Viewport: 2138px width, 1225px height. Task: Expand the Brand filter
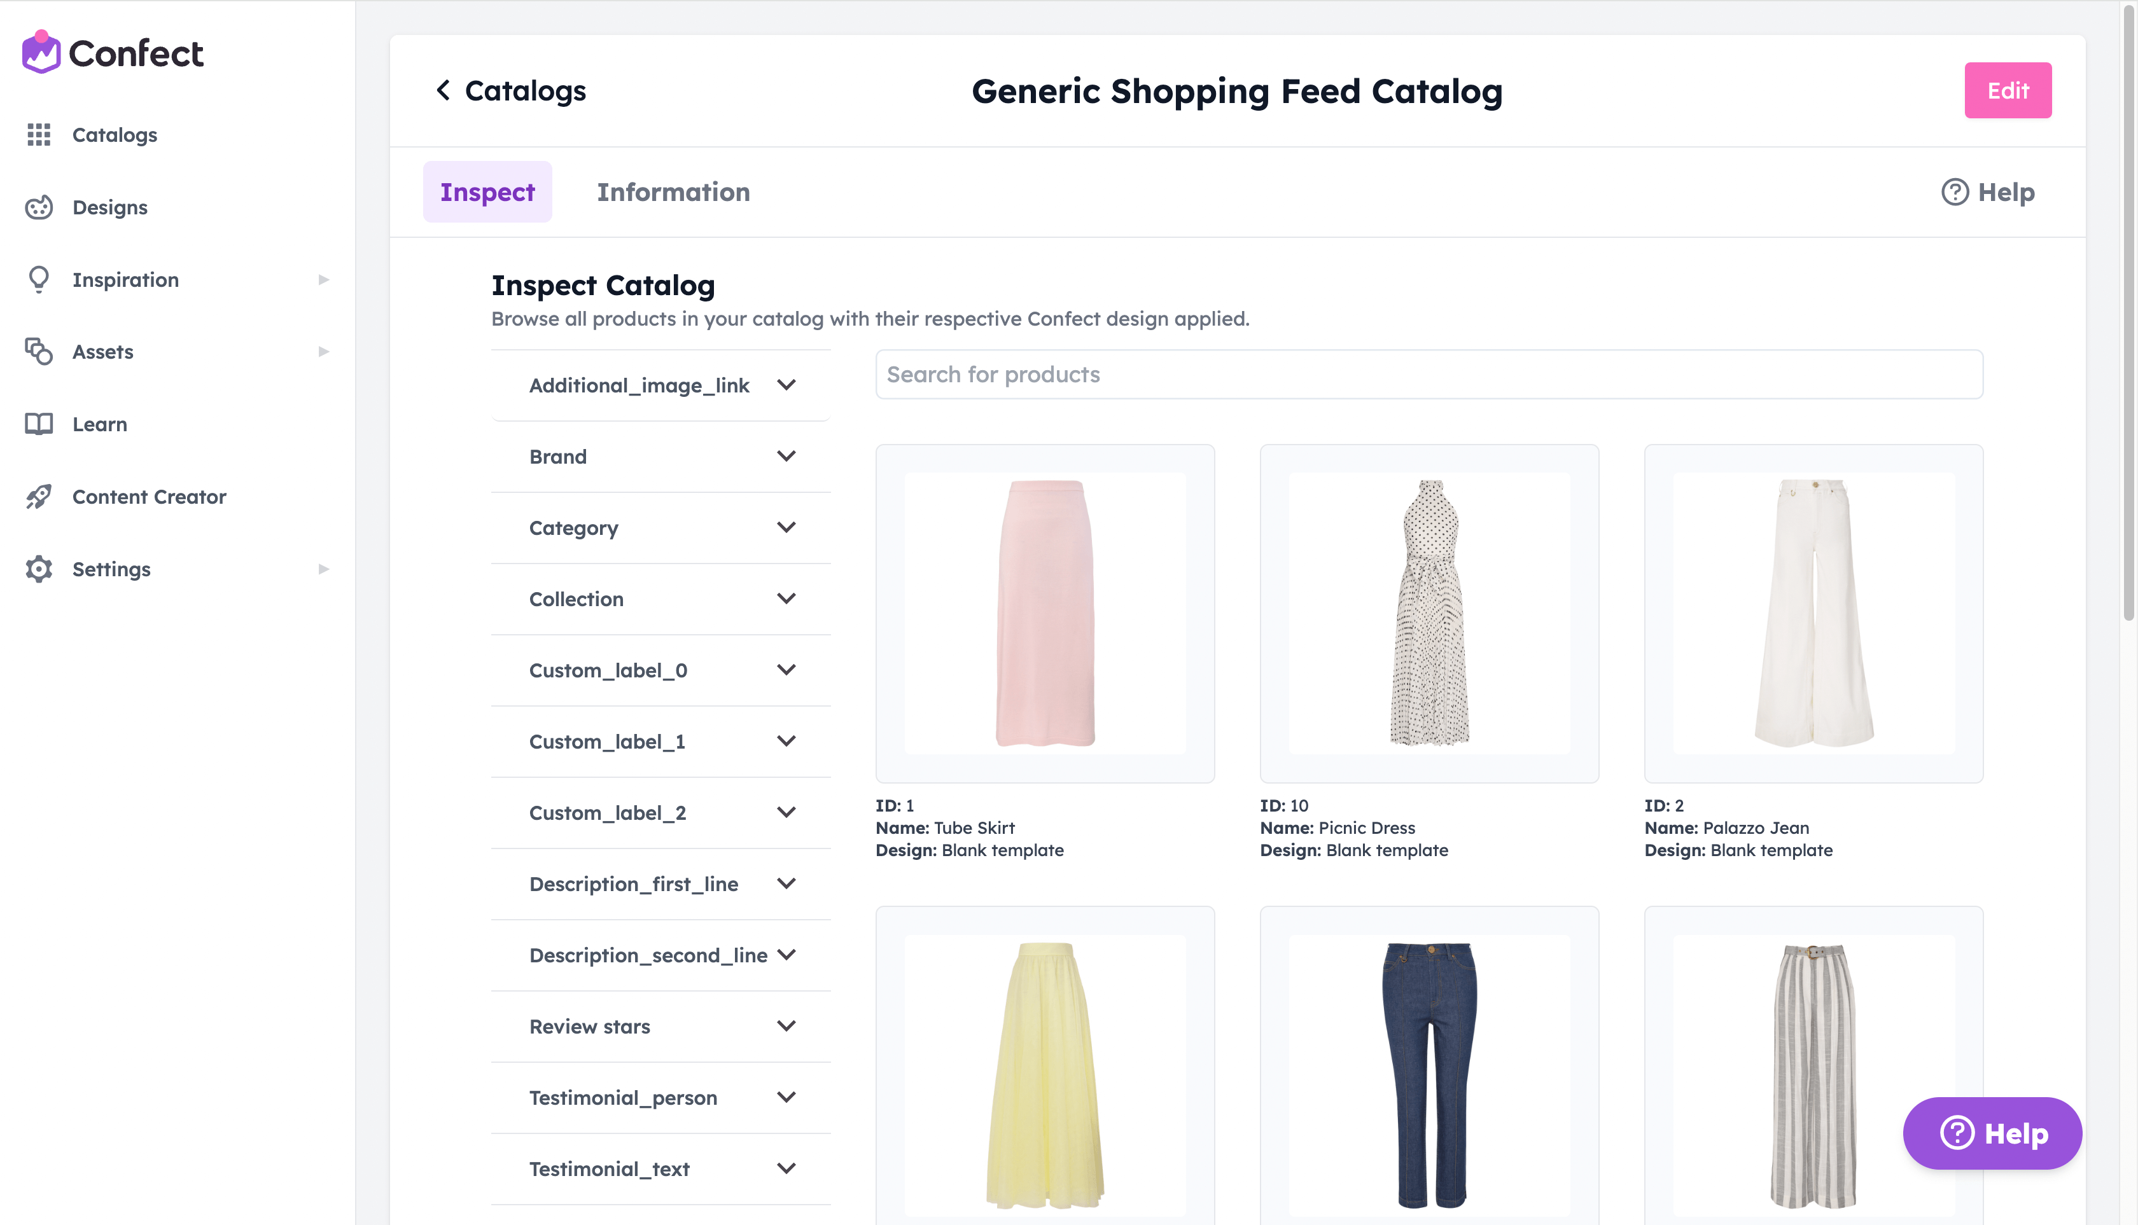tap(660, 457)
